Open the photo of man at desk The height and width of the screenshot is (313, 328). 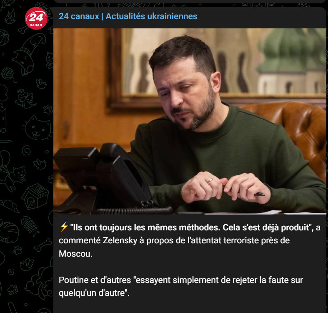click(190, 121)
